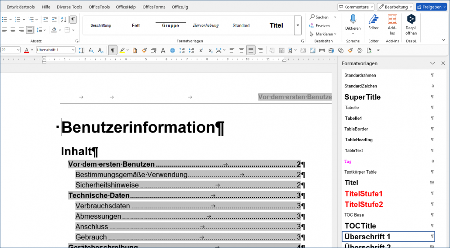Open the OfficeForms ribbon tab
This screenshot has width=450, height=248.
154,7
